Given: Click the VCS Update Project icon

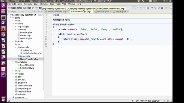Looking at the screenshot, I should click(152, 8).
